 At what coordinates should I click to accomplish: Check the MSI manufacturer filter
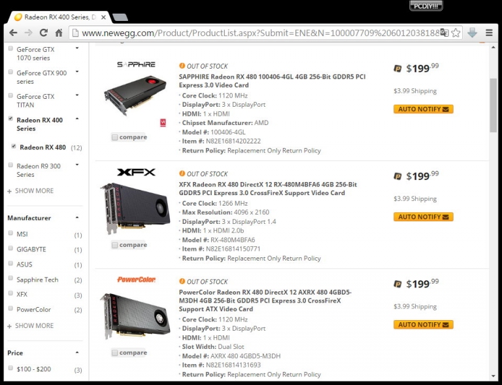10,233
